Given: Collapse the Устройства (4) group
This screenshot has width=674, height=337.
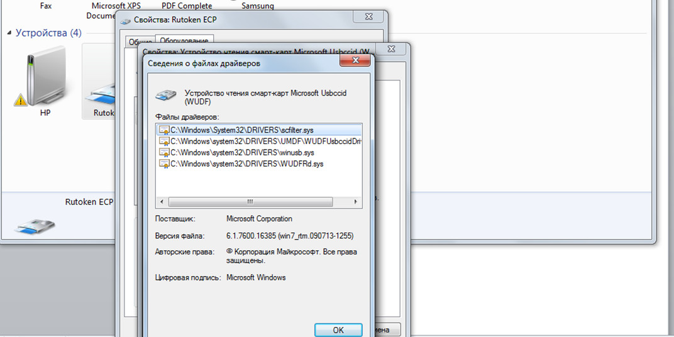Looking at the screenshot, I should click(x=9, y=33).
